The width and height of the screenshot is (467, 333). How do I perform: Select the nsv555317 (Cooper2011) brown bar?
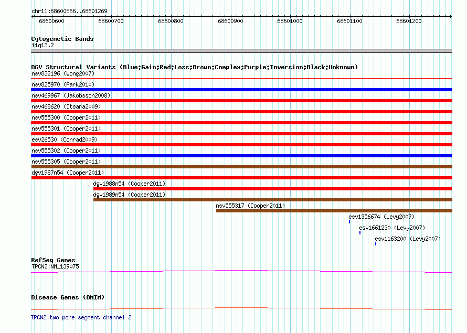334,211
